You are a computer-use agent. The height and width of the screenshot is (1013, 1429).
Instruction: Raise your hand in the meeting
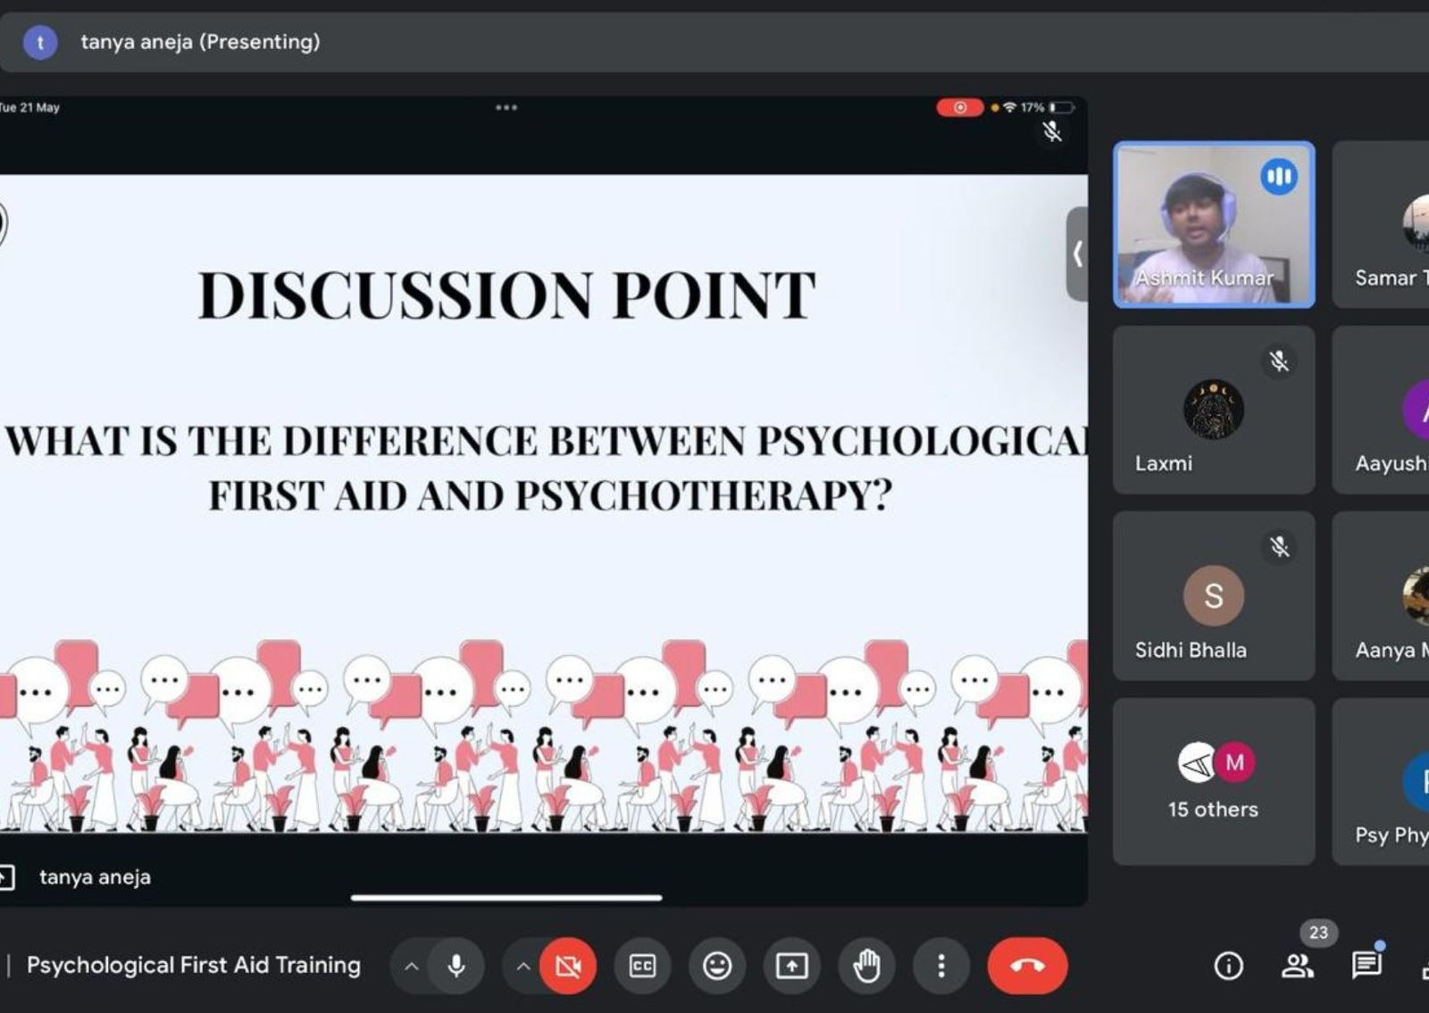coord(866,966)
